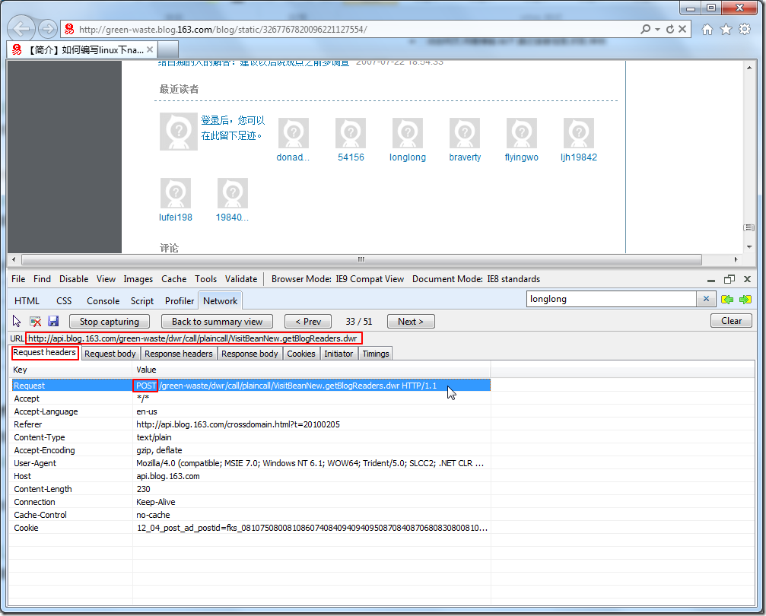Open the address bar dropdown arrow

coord(657,30)
